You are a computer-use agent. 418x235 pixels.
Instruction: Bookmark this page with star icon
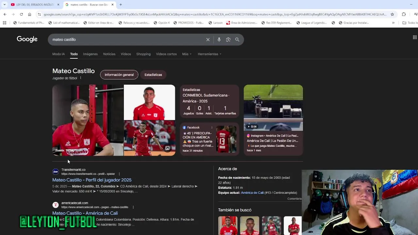(392, 14)
